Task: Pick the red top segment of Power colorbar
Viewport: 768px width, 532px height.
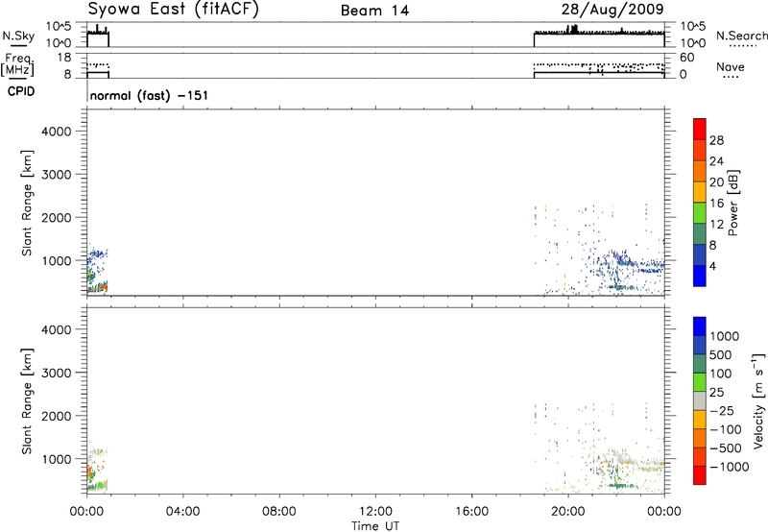Action: [x=700, y=129]
